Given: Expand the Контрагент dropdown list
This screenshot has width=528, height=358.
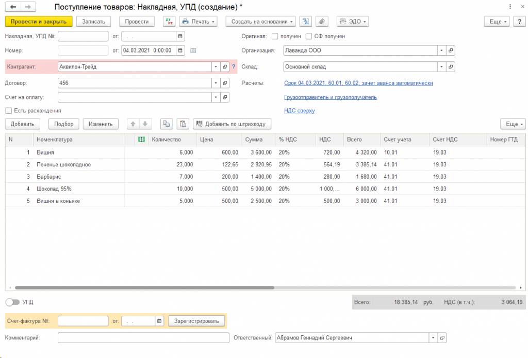Looking at the screenshot, I should [x=216, y=66].
